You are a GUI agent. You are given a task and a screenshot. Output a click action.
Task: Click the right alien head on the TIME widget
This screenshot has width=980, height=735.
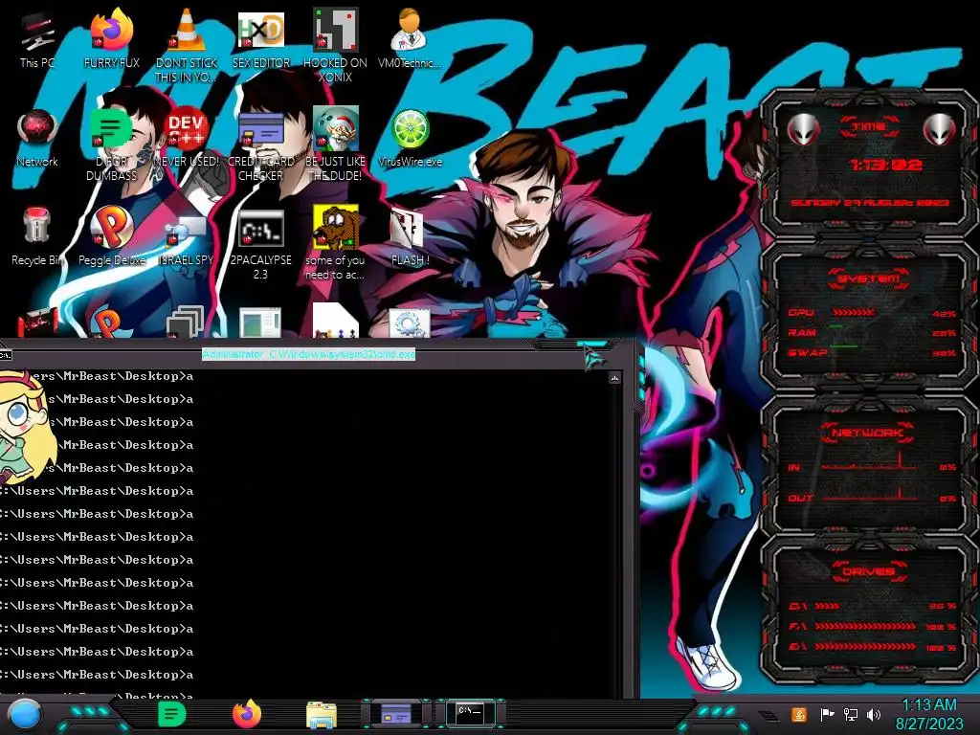tap(939, 130)
